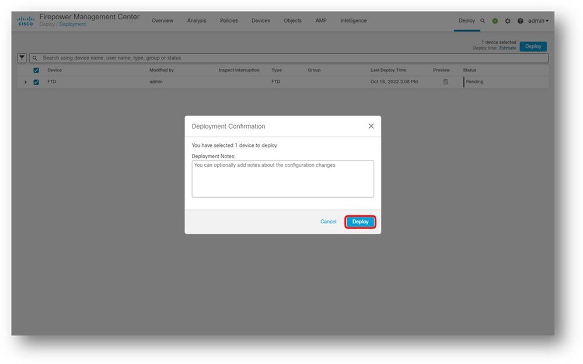Click the Device column header

click(55, 70)
